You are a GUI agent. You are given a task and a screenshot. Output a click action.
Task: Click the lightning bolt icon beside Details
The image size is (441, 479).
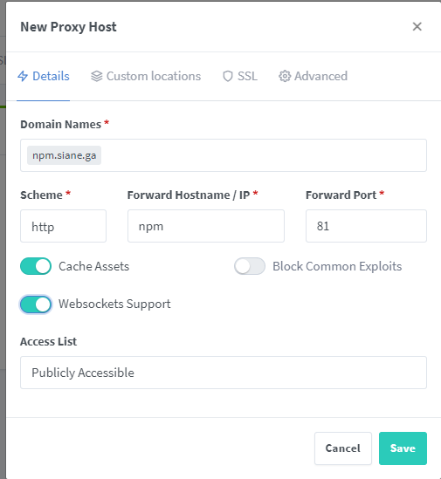click(x=23, y=76)
